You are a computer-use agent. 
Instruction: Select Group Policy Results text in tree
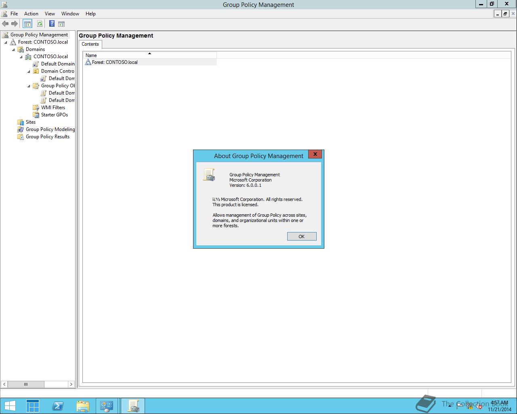coord(48,137)
